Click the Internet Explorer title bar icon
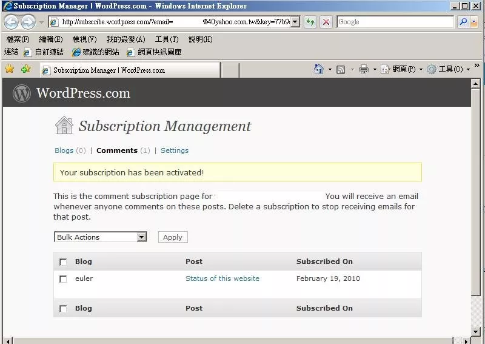 click(x=7, y=6)
